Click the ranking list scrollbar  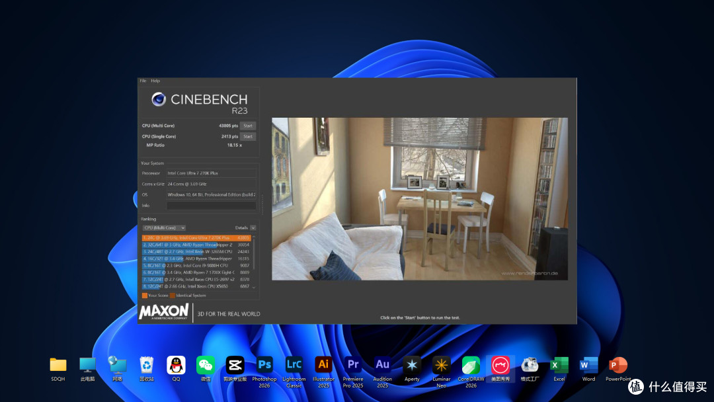[254, 253]
